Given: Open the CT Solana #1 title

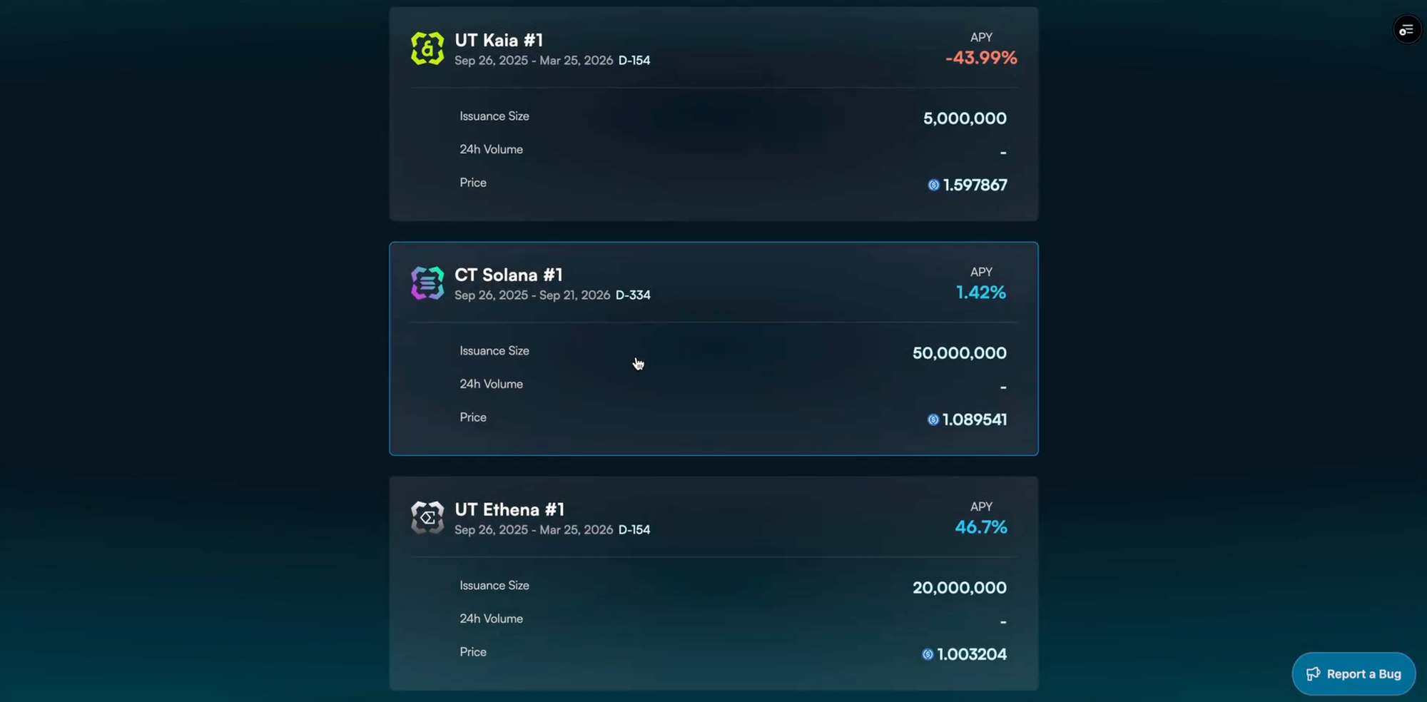Looking at the screenshot, I should point(508,275).
